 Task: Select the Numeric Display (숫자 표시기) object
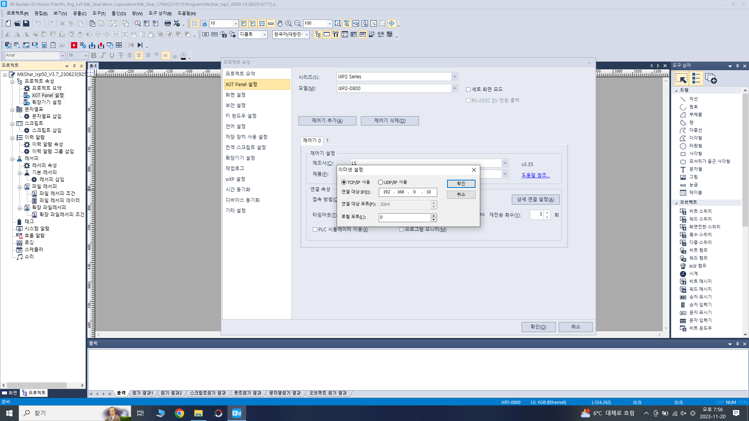(700, 297)
